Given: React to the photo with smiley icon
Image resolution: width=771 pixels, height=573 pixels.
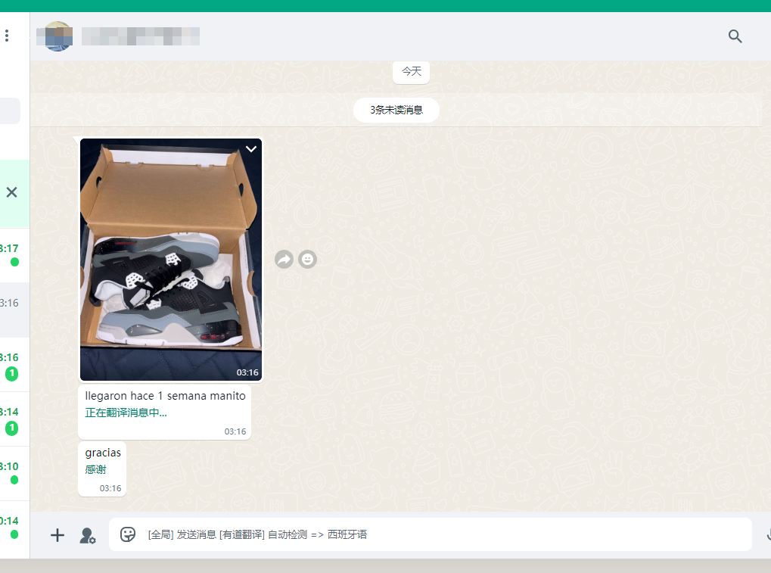Looking at the screenshot, I should click(x=307, y=260).
